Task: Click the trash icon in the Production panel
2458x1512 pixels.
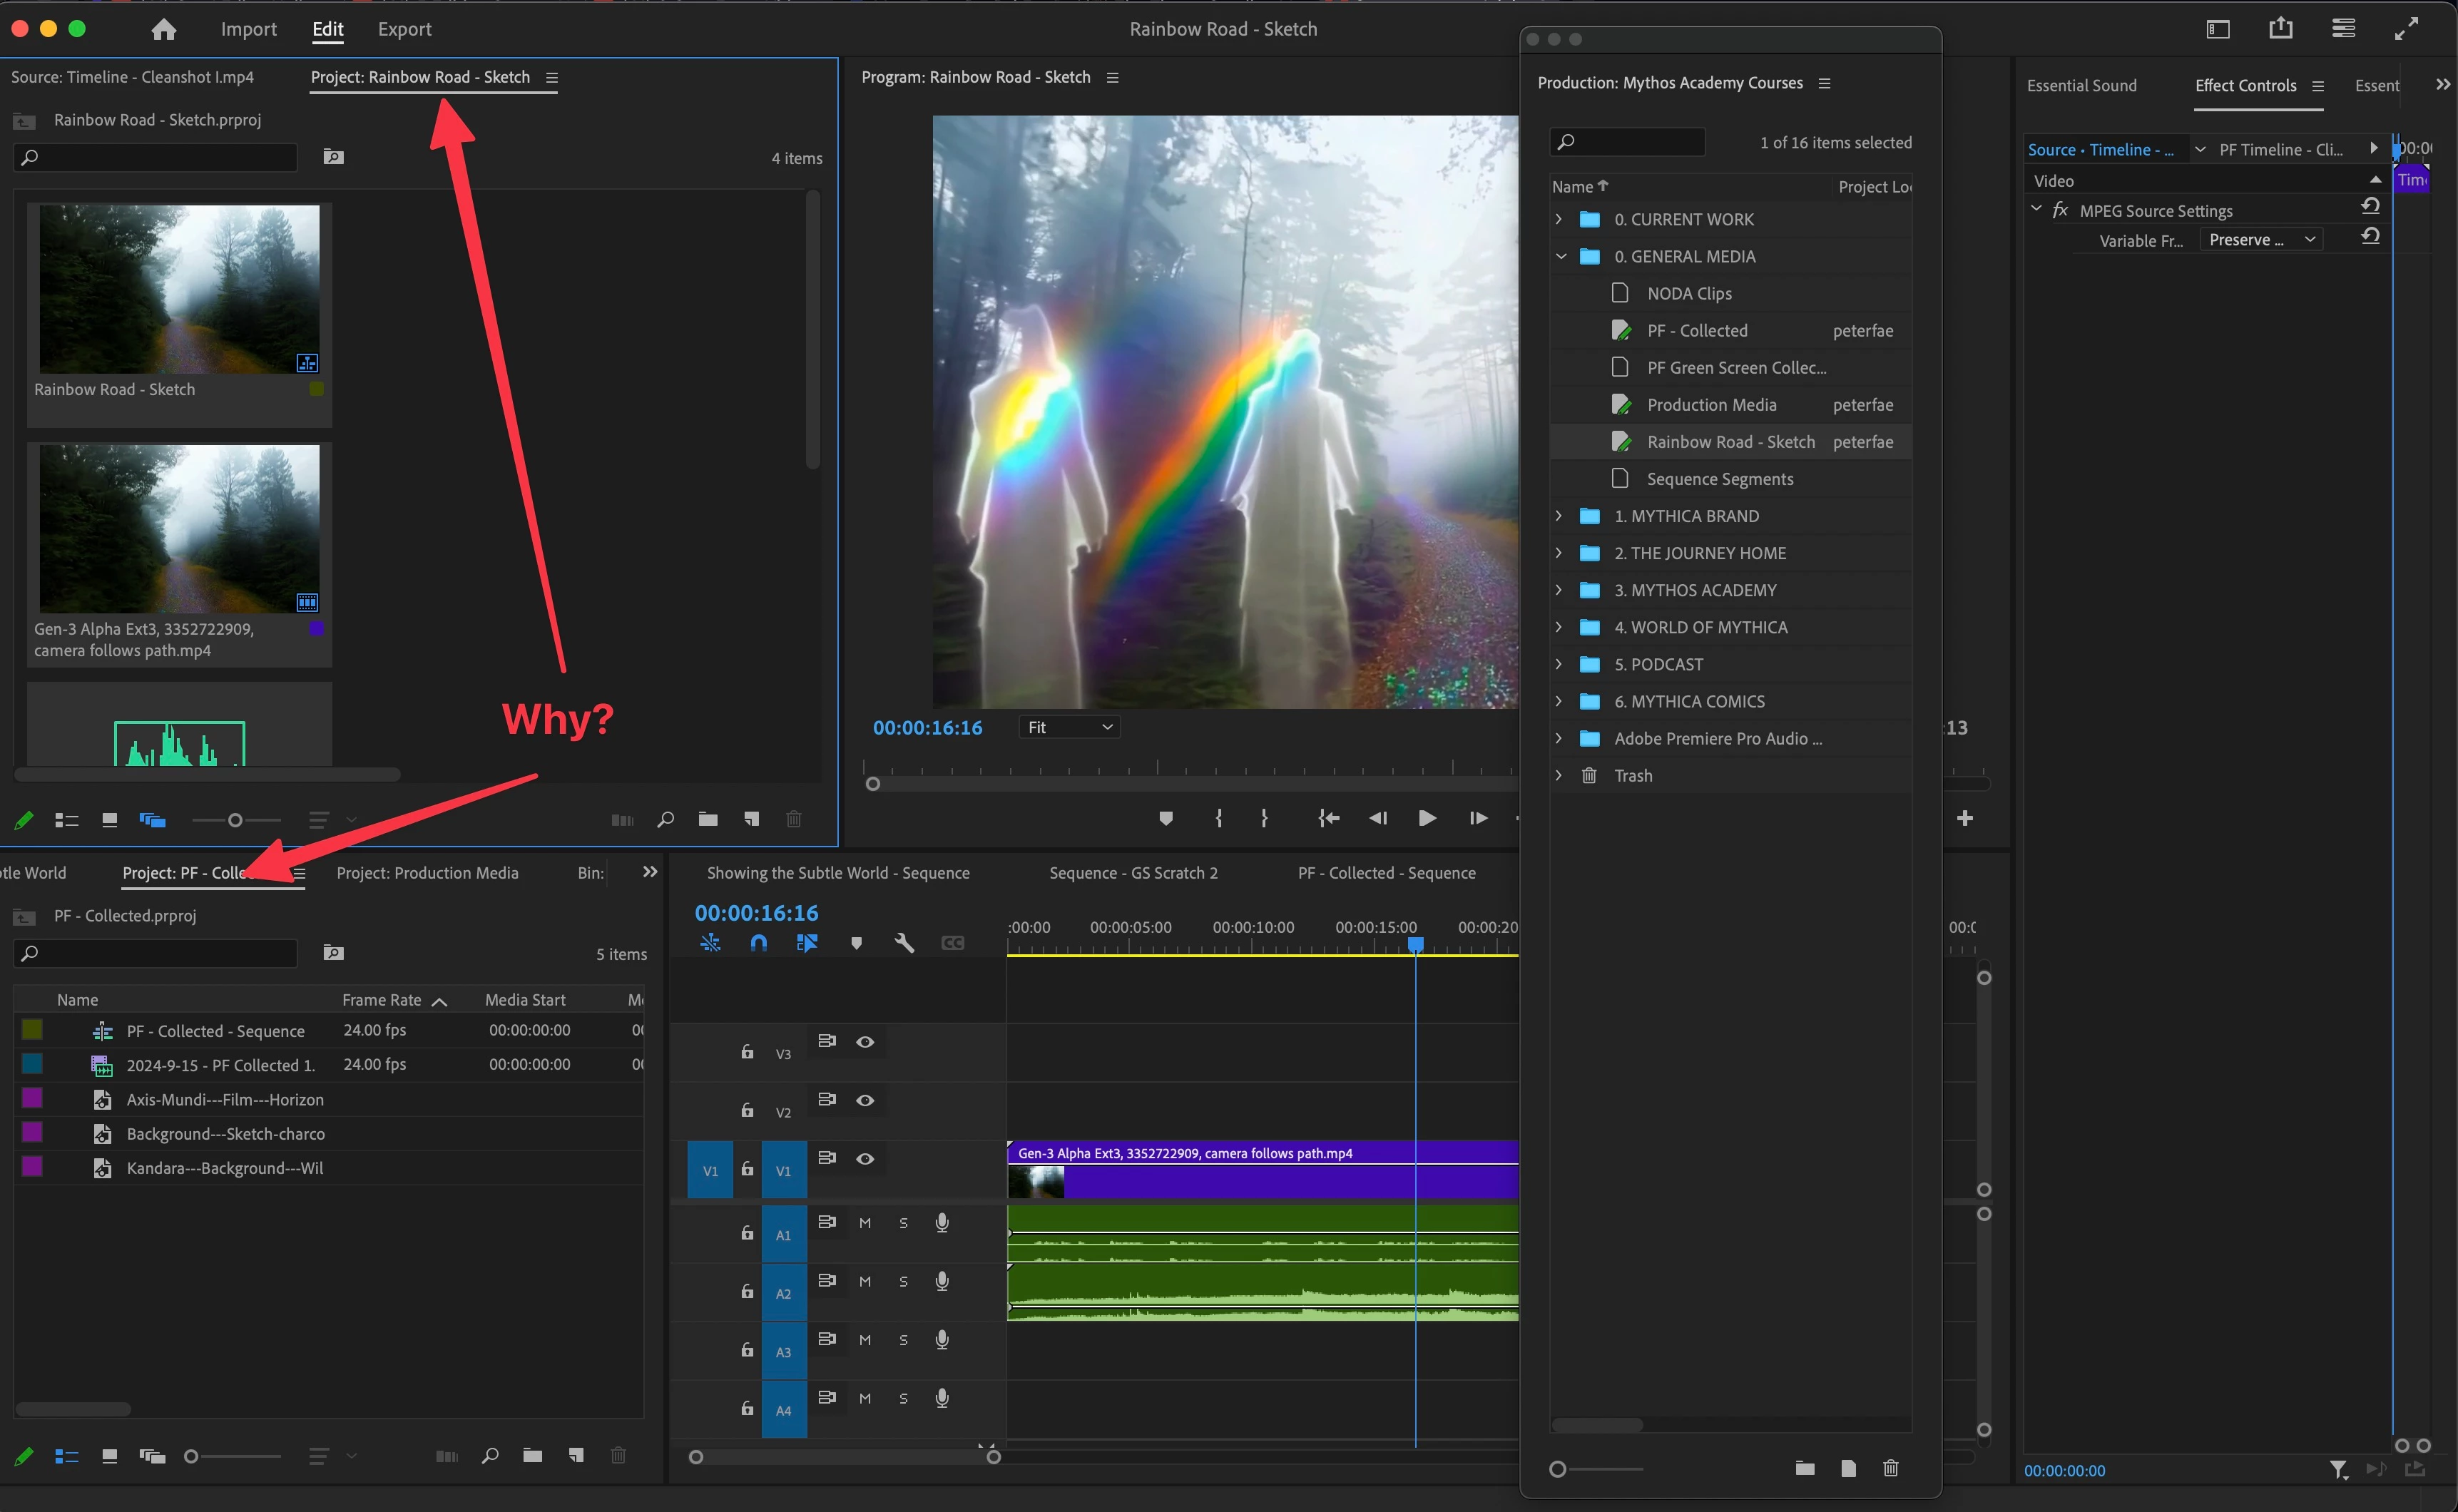Action: [x=1890, y=1468]
